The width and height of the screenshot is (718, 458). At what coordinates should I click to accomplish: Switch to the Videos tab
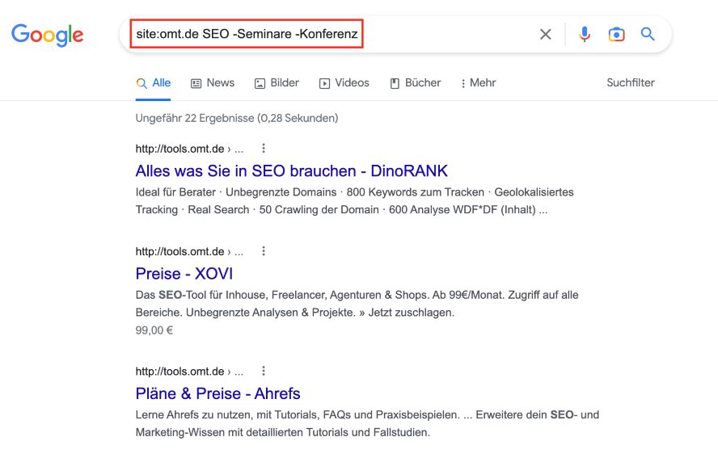[x=344, y=83]
